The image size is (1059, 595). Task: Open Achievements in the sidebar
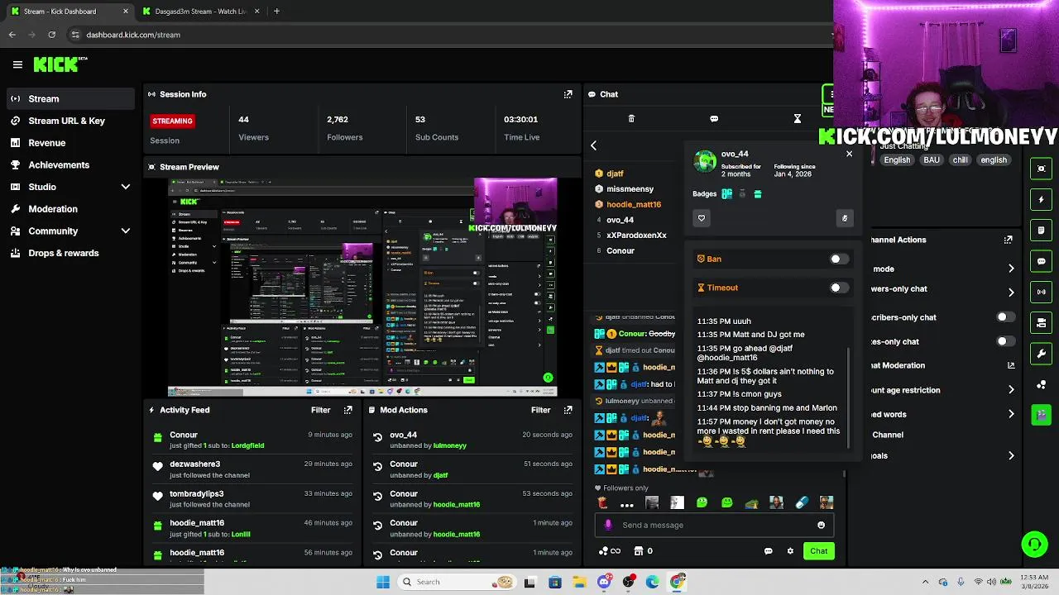(x=70, y=164)
